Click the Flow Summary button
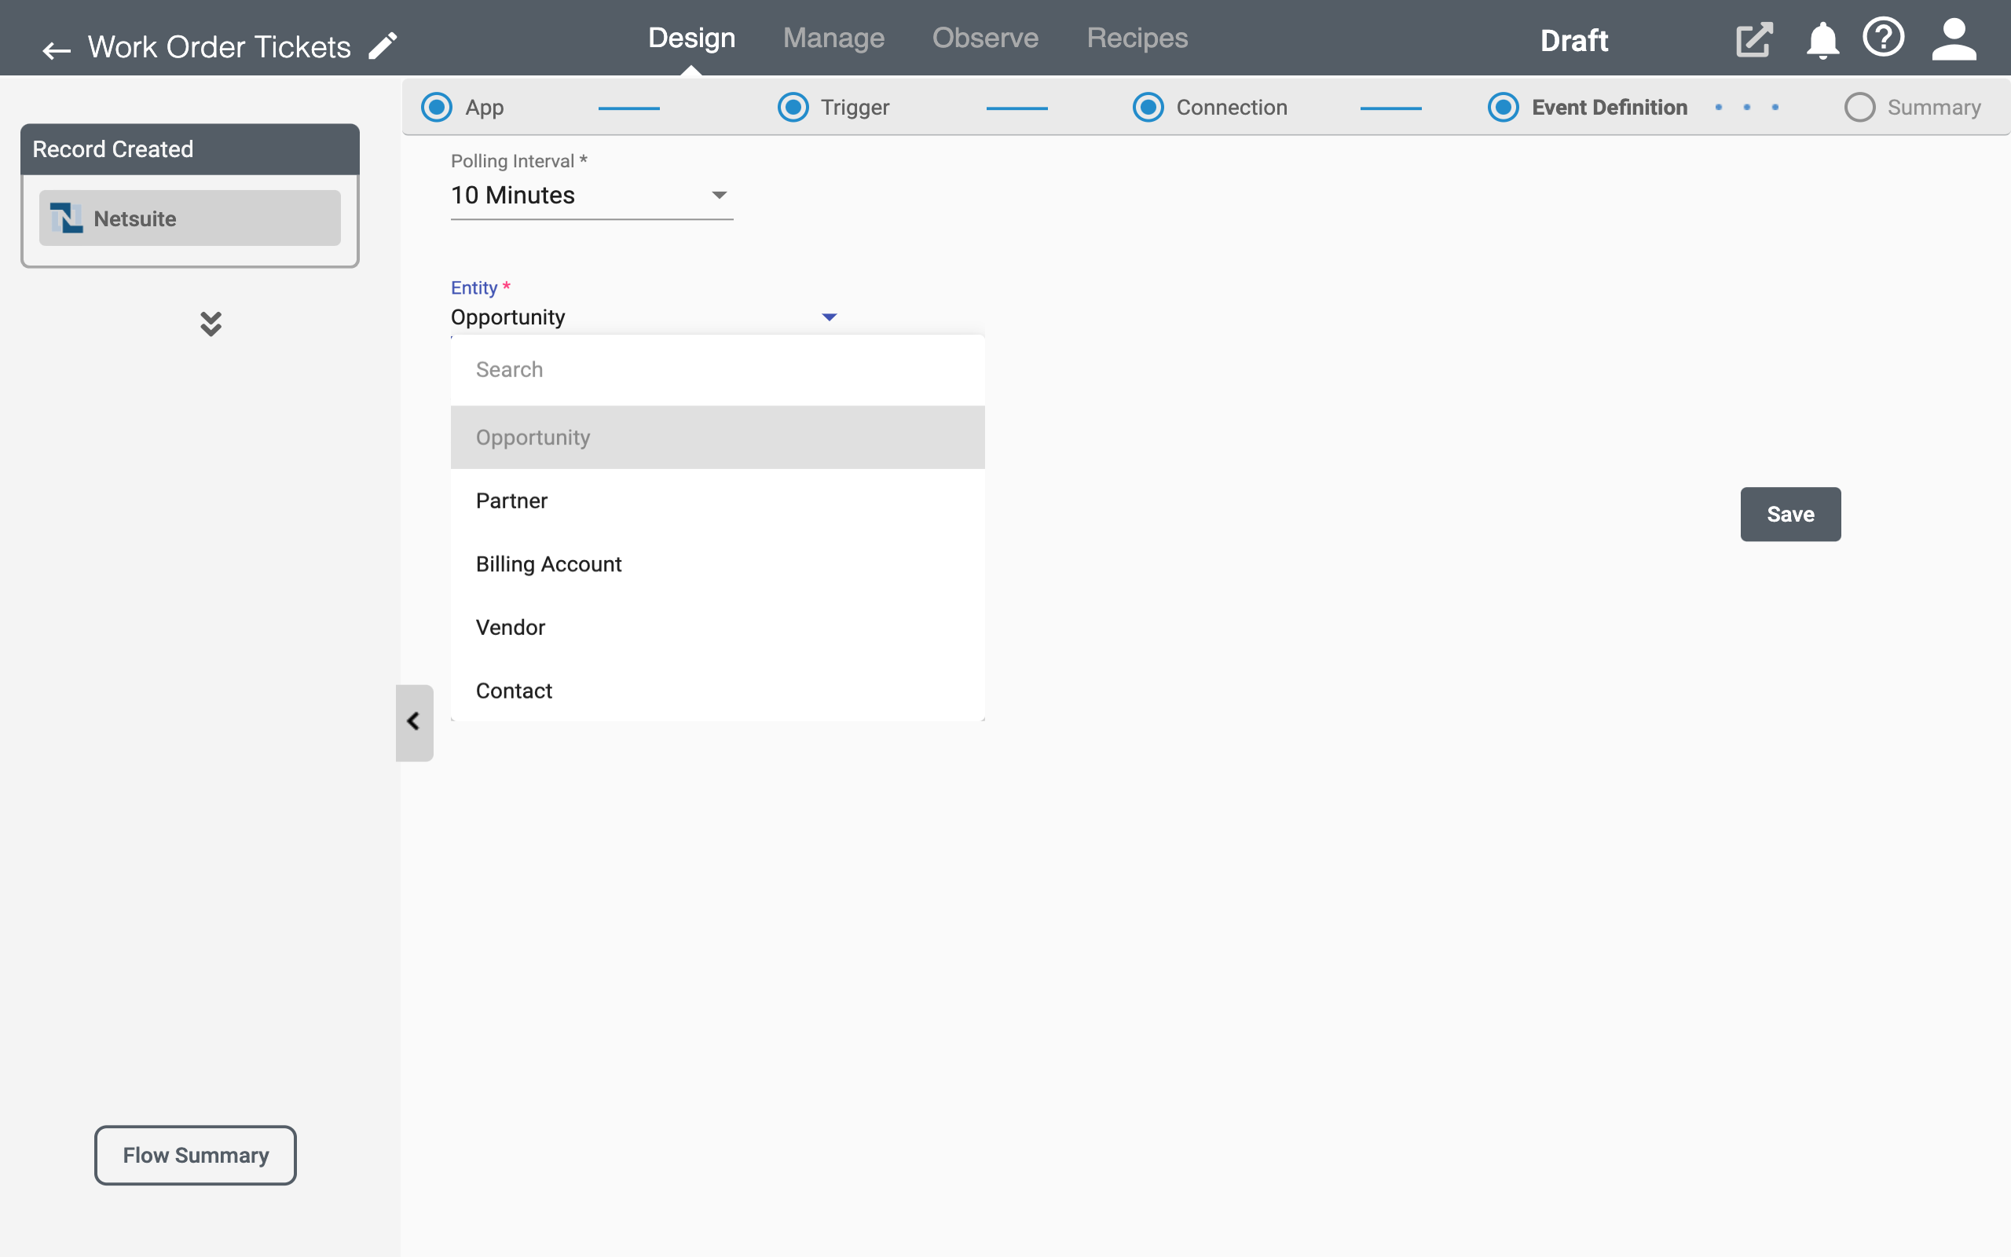The width and height of the screenshot is (2011, 1257). click(196, 1154)
